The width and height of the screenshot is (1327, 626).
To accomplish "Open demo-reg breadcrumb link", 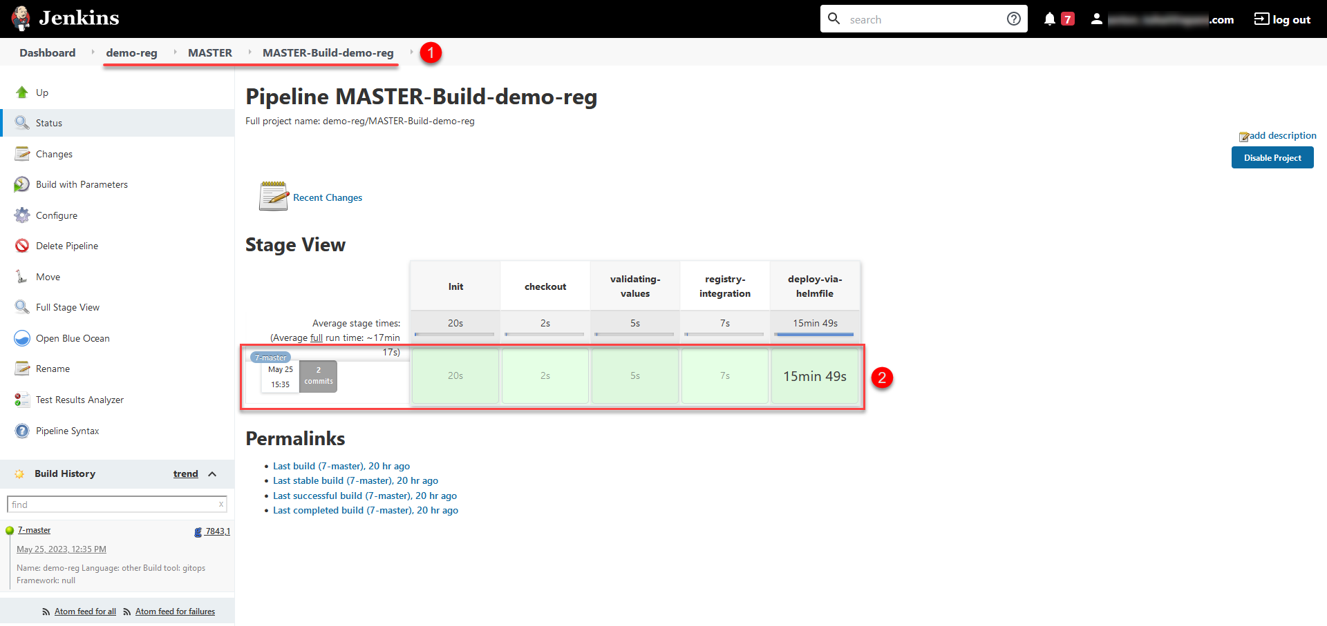I will [x=131, y=52].
